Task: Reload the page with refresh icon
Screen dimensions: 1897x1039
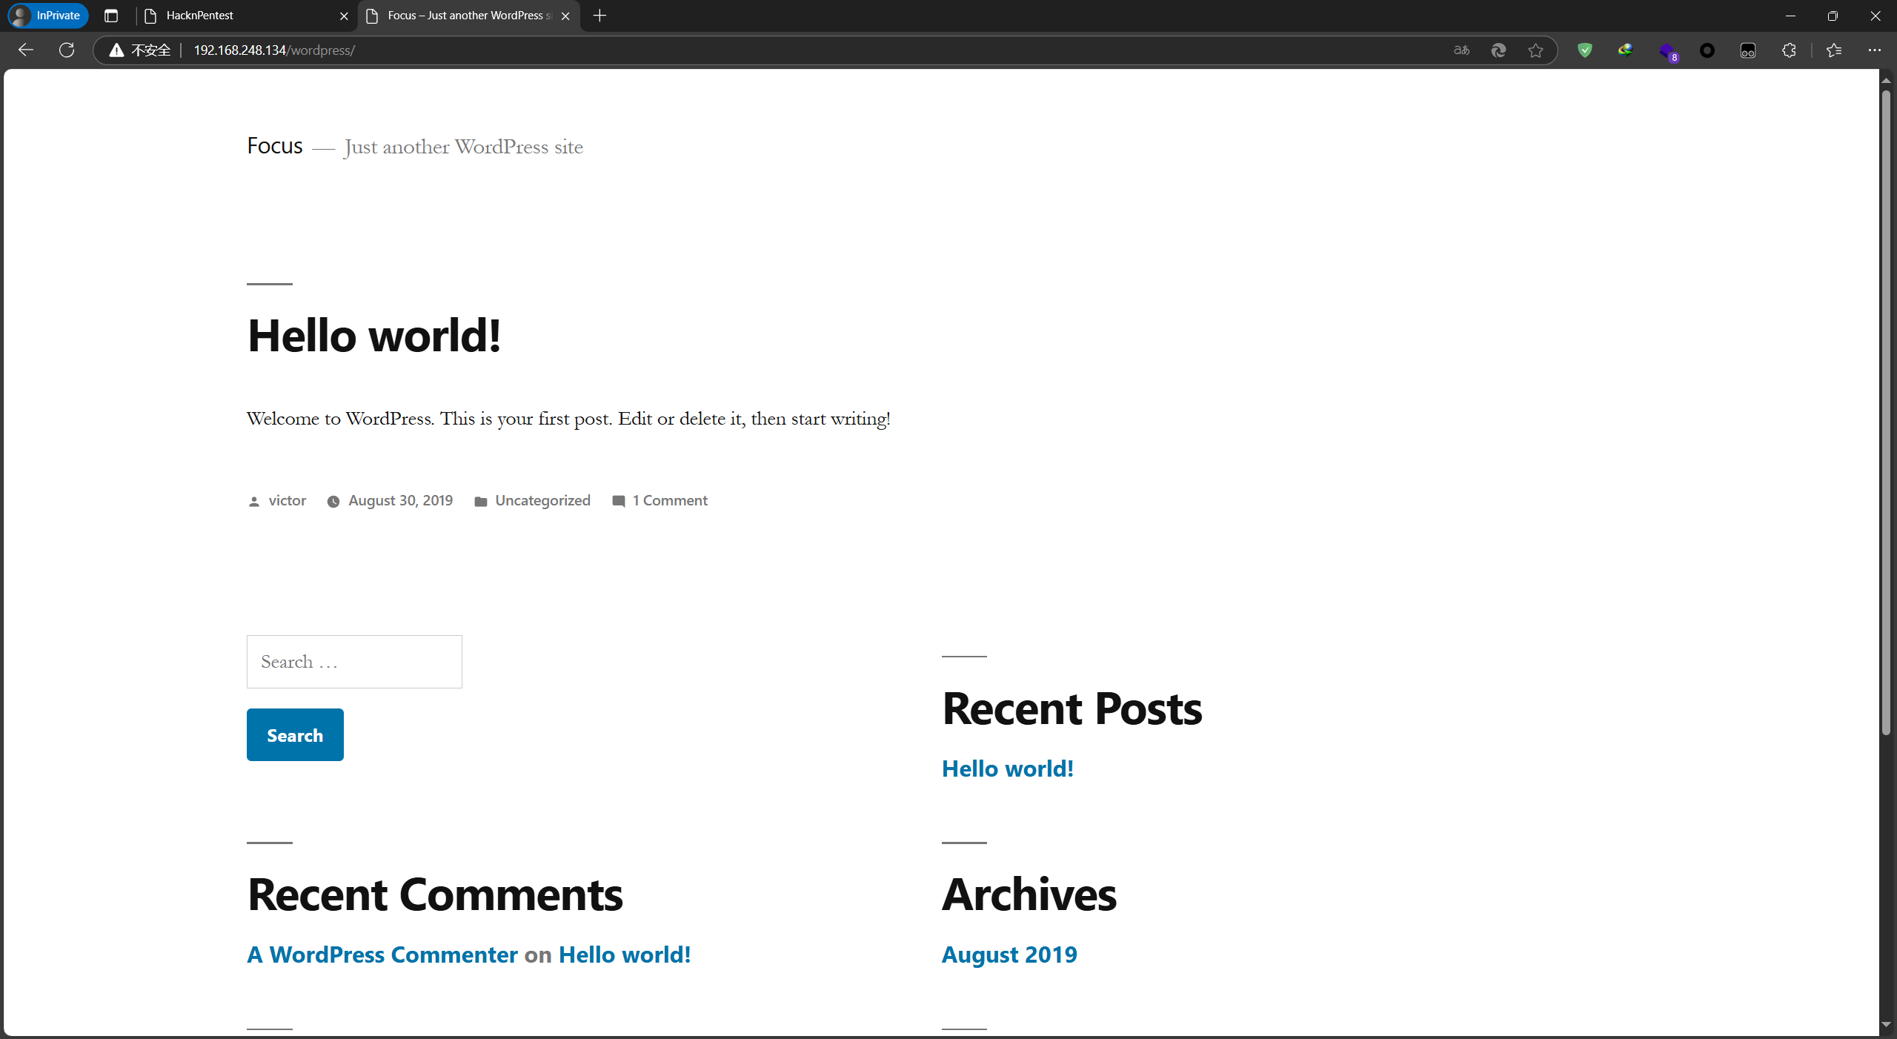Action: [x=67, y=50]
